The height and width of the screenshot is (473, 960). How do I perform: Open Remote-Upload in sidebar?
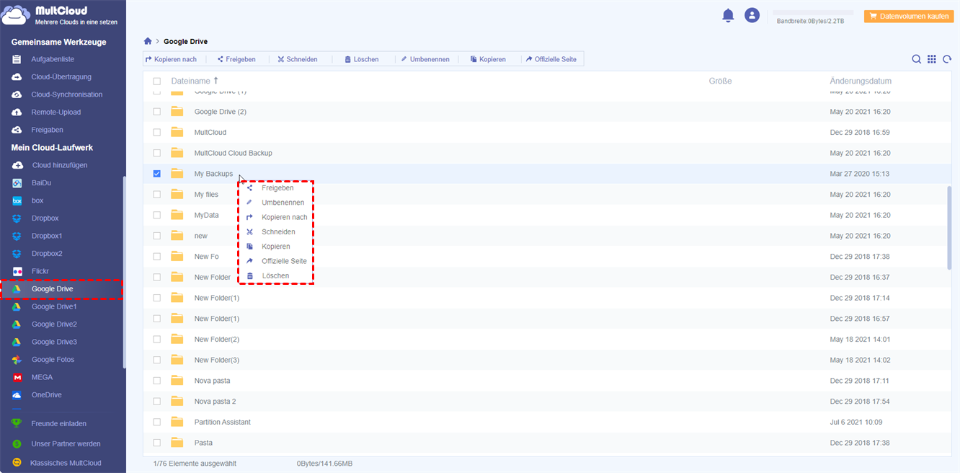pyautogui.click(x=56, y=112)
